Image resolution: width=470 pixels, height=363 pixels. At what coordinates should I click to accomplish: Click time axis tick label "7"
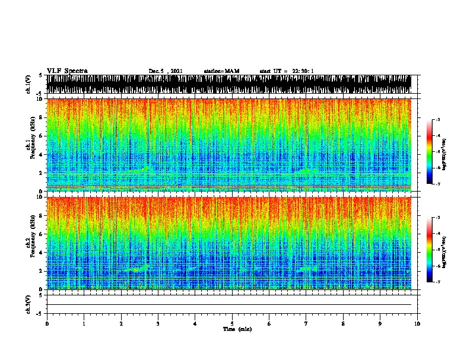[x=306, y=324]
